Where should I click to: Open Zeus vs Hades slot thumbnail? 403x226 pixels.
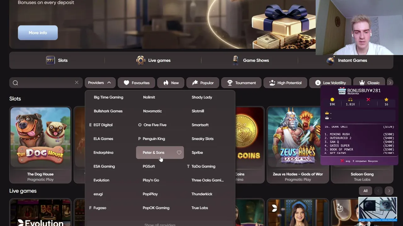(298, 137)
